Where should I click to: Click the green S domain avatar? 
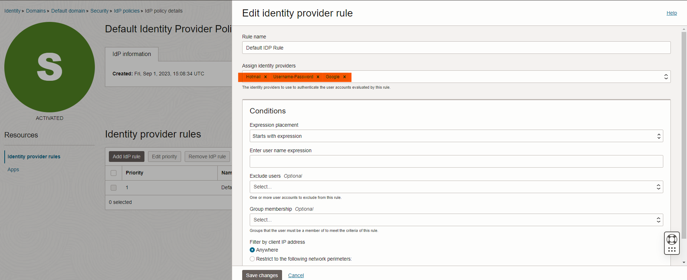[50, 67]
